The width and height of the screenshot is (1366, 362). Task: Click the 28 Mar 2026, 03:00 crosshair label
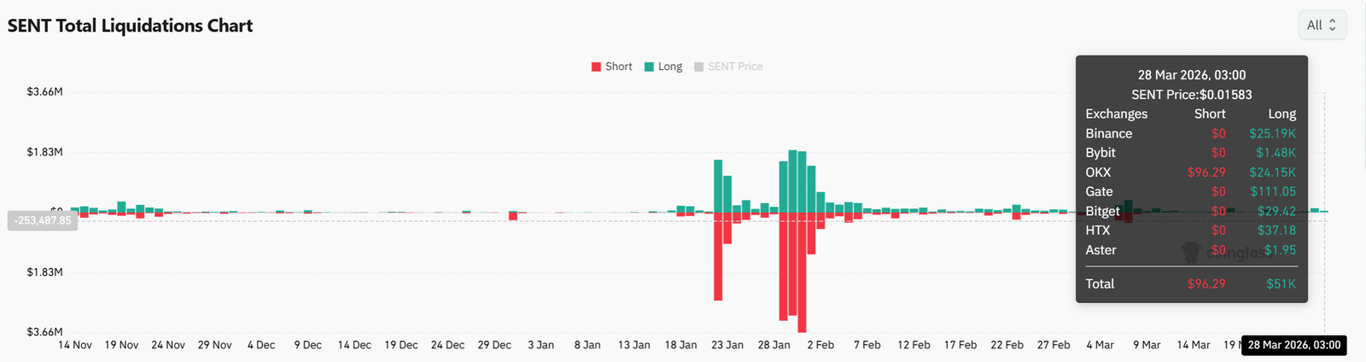tap(1293, 345)
